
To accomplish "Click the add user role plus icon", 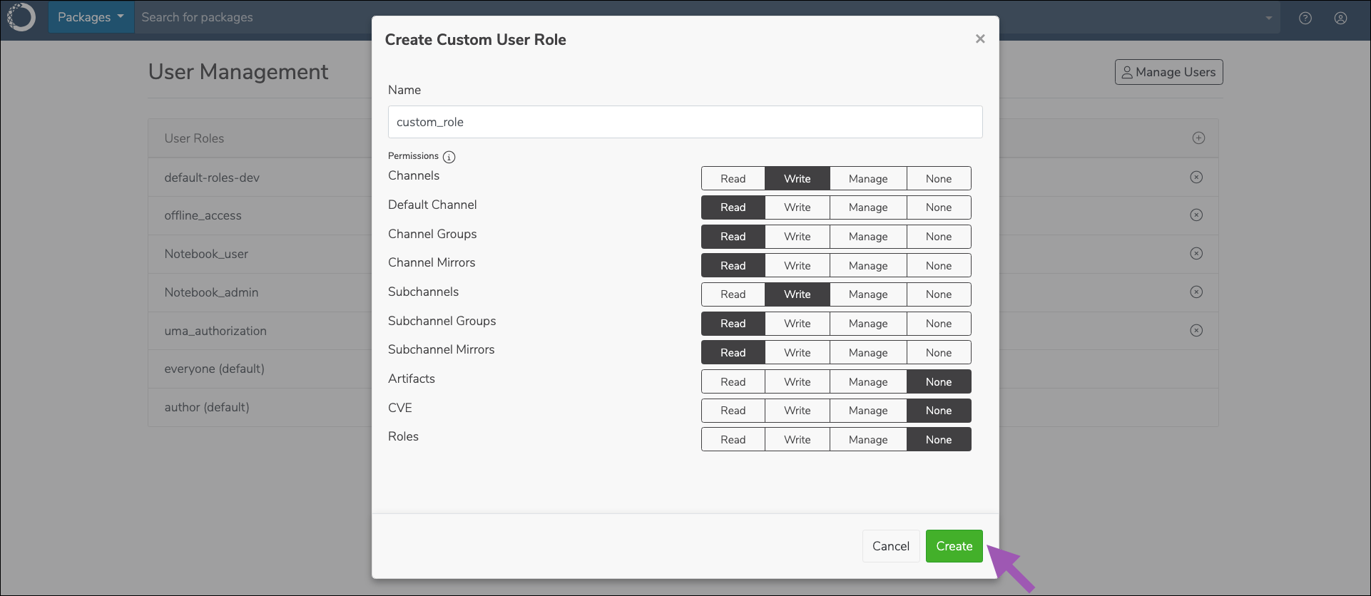I will (1198, 138).
